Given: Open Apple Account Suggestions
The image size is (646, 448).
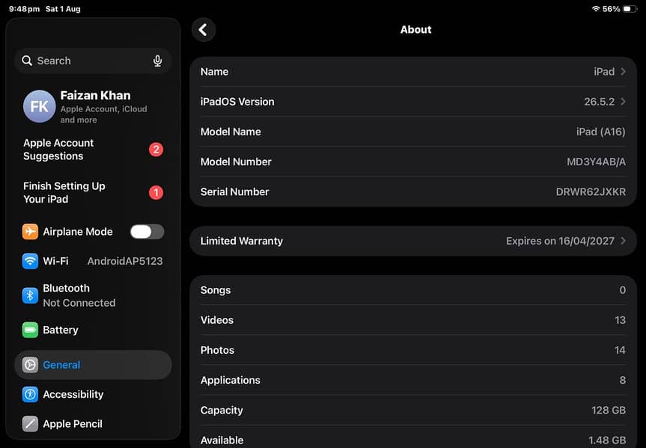Looking at the screenshot, I should coord(93,150).
